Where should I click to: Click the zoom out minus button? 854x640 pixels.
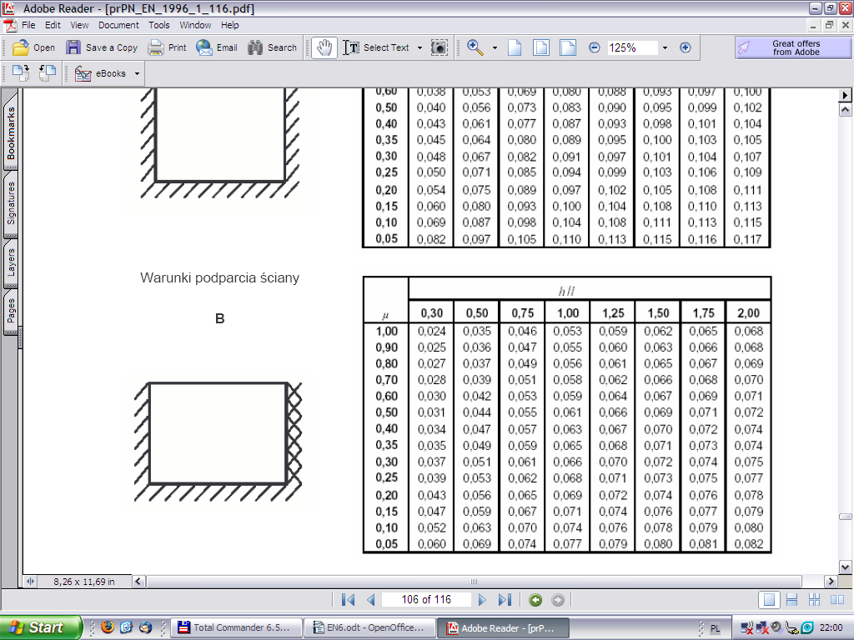click(x=594, y=47)
